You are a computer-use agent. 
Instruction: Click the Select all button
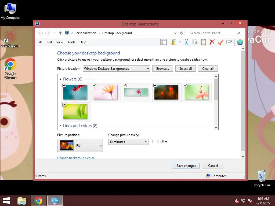click(185, 69)
